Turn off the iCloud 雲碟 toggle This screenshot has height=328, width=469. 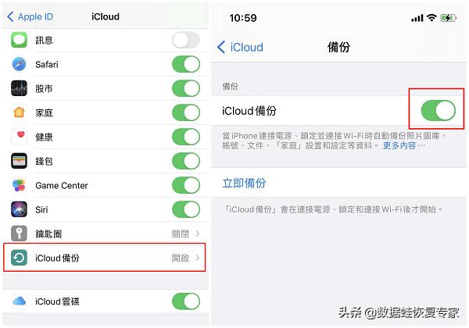(186, 301)
